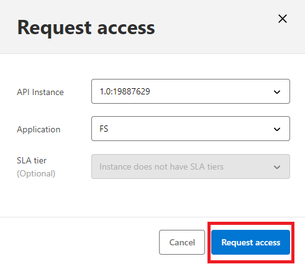The height and width of the screenshot is (264, 305).
Task: Open the API Instance dropdown field
Action: [x=191, y=91]
